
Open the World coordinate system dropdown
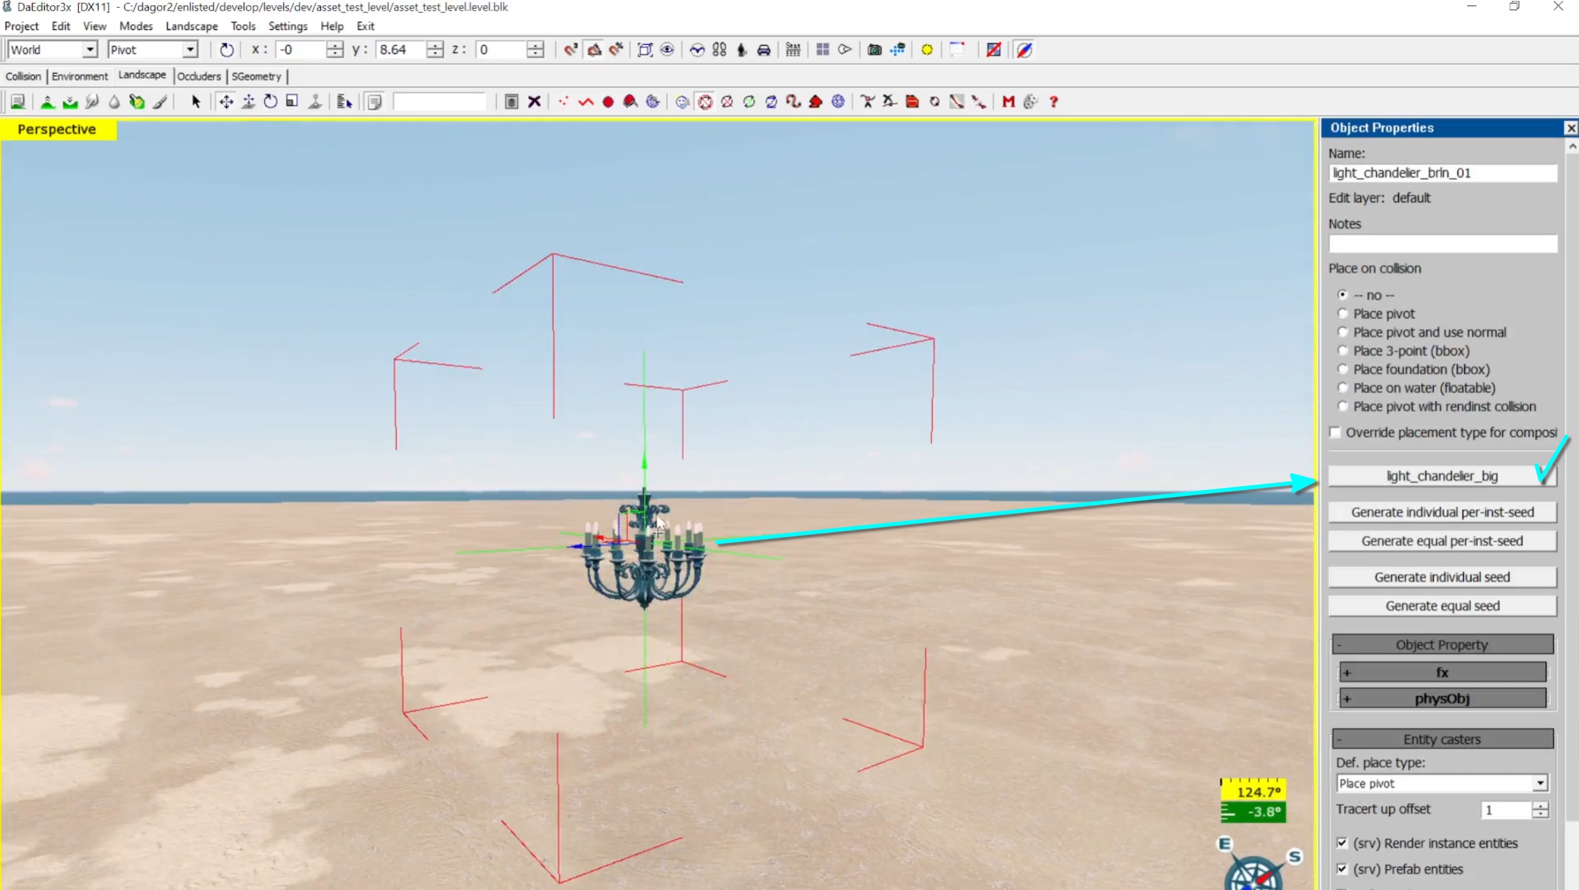coord(89,50)
